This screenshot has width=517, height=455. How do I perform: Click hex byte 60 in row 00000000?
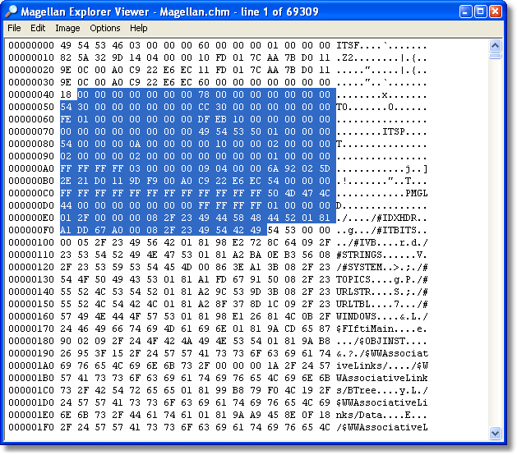(204, 45)
